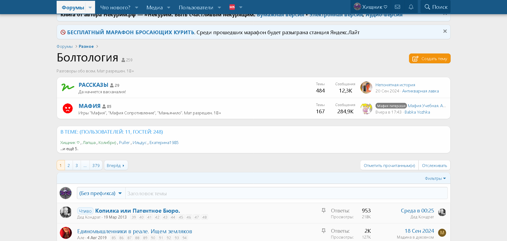Open page 48 of Копилка thread
The image size is (507, 241).
(x=204, y=217)
